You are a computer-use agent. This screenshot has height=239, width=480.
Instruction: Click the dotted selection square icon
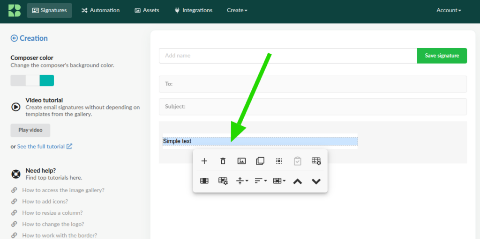pyautogui.click(x=279, y=161)
